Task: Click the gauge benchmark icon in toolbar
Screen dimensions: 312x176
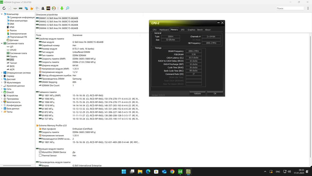Action: [x=54, y=8]
